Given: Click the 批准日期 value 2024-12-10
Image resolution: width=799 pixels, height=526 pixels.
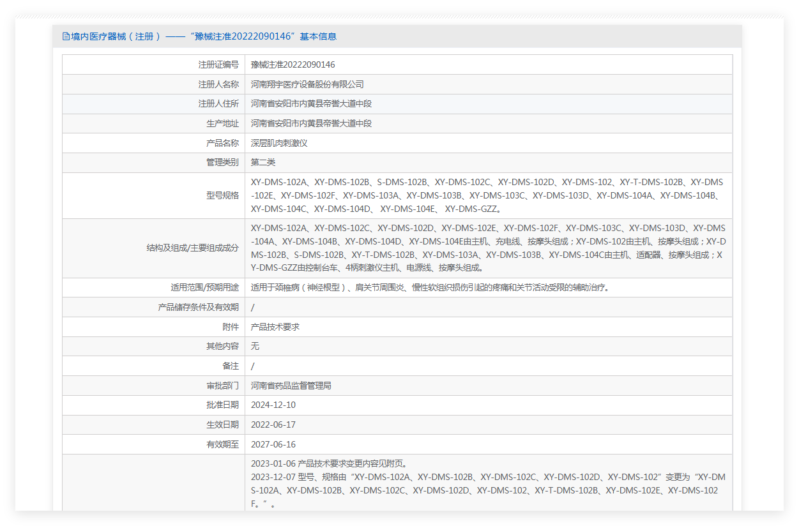Looking at the screenshot, I should (273, 405).
